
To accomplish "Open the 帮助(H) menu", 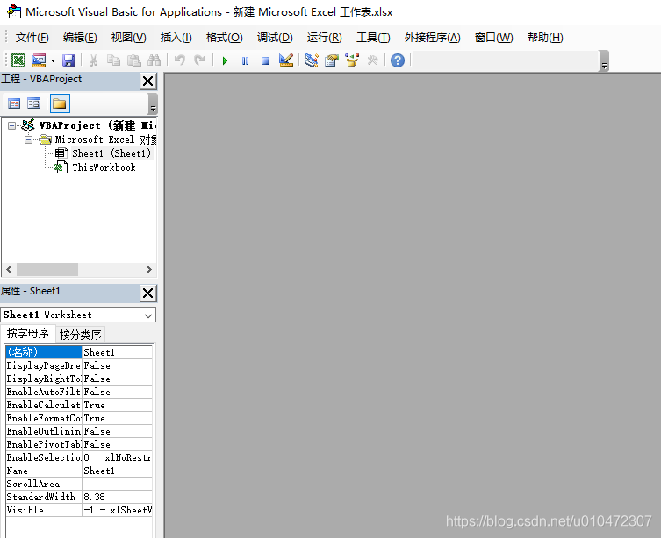I will [x=545, y=38].
